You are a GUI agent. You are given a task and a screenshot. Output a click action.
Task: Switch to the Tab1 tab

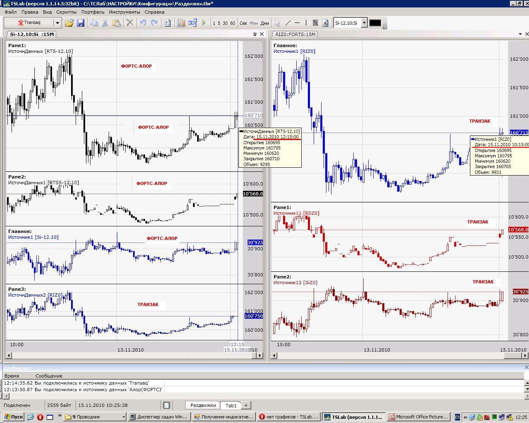point(231,405)
